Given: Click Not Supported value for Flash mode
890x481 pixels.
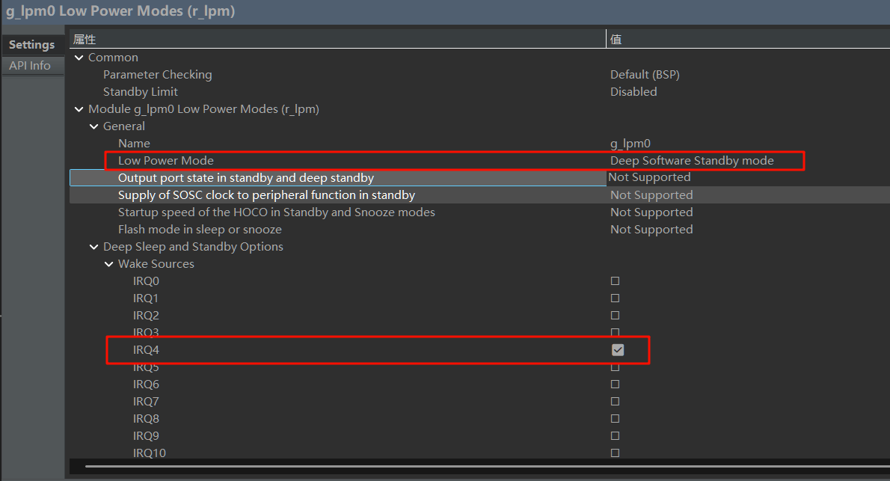Looking at the screenshot, I should click(651, 230).
